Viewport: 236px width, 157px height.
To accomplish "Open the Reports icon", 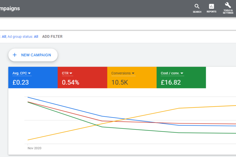I will pyautogui.click(x=211, y=7).
